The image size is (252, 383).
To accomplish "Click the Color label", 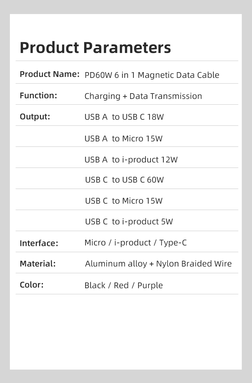I will [32, 285].
